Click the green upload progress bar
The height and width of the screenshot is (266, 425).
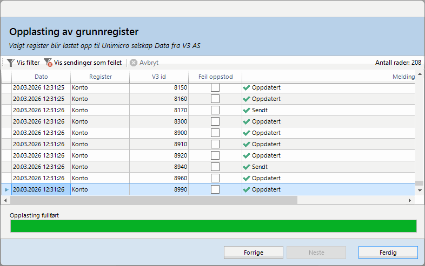tap(213, 226)
